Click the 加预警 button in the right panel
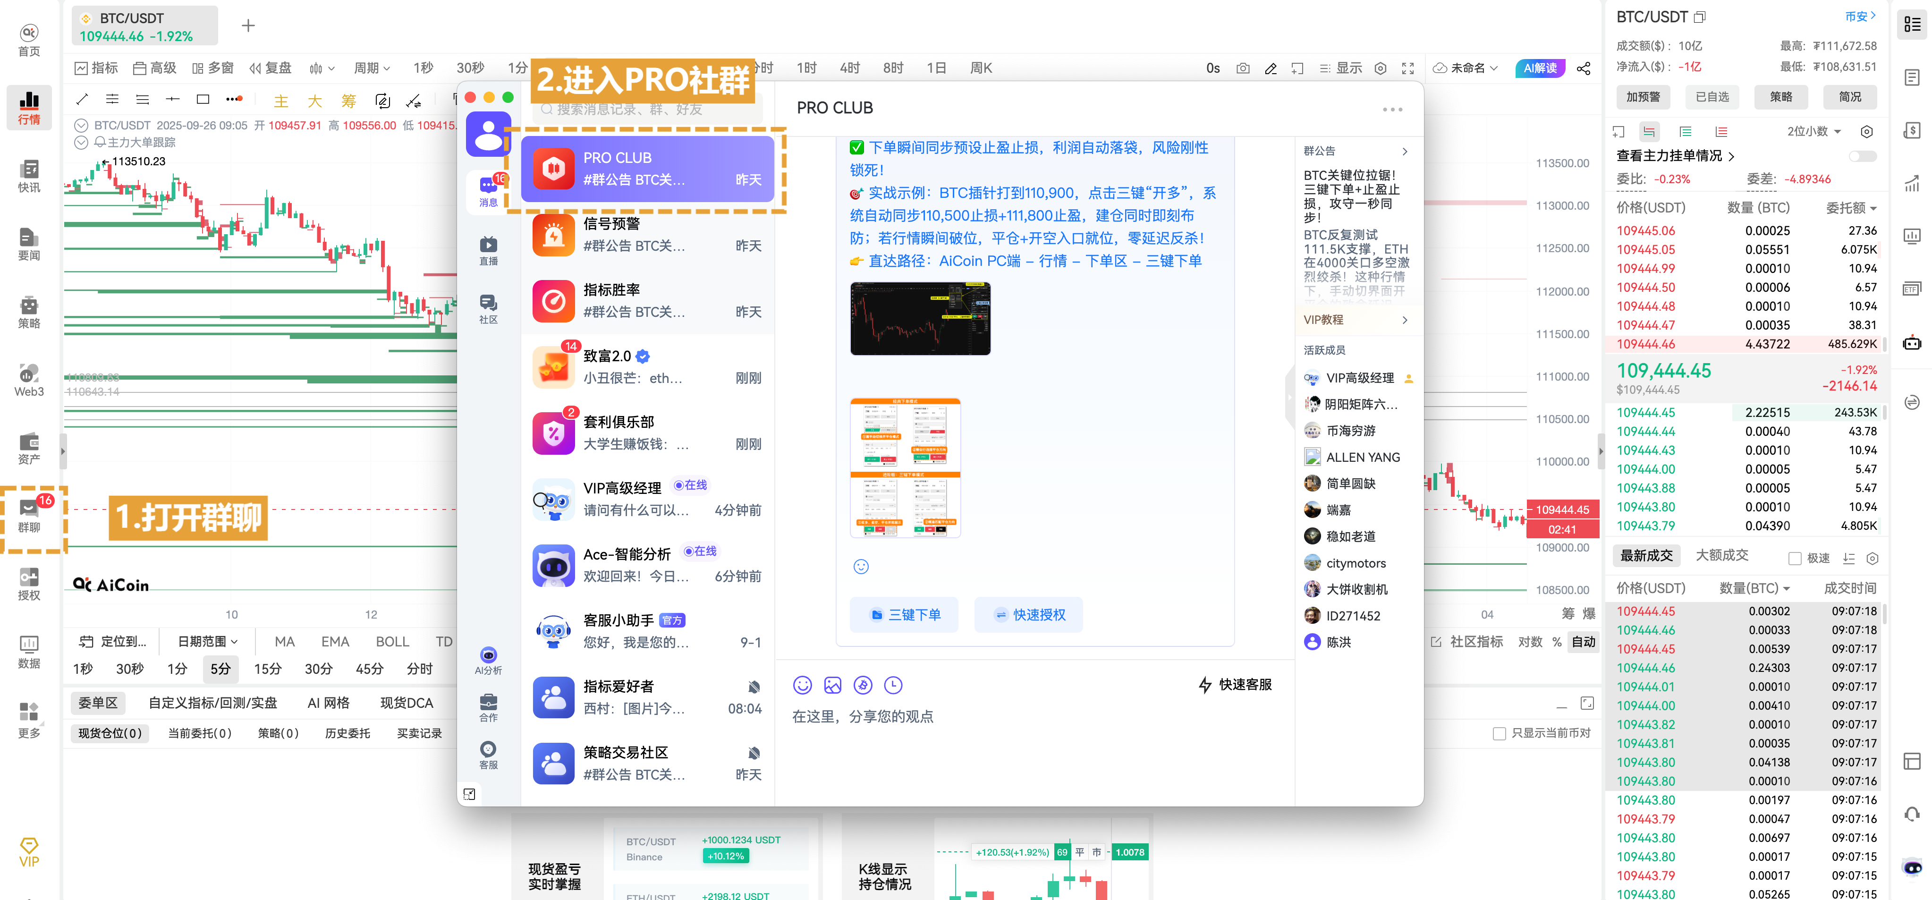This screenshot has height=900, width=1932. 1643,97
